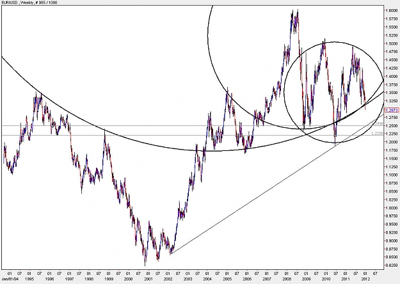
Task: Click the 1.0500 price axis label
Action: [392, 191]
